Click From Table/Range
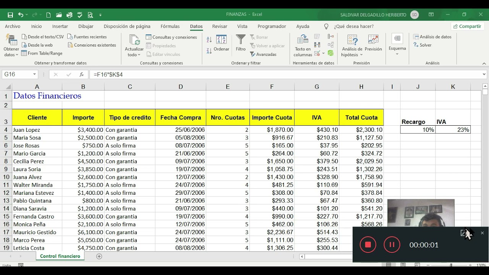The height and width of the screenshot is (275, 489). 42,53
